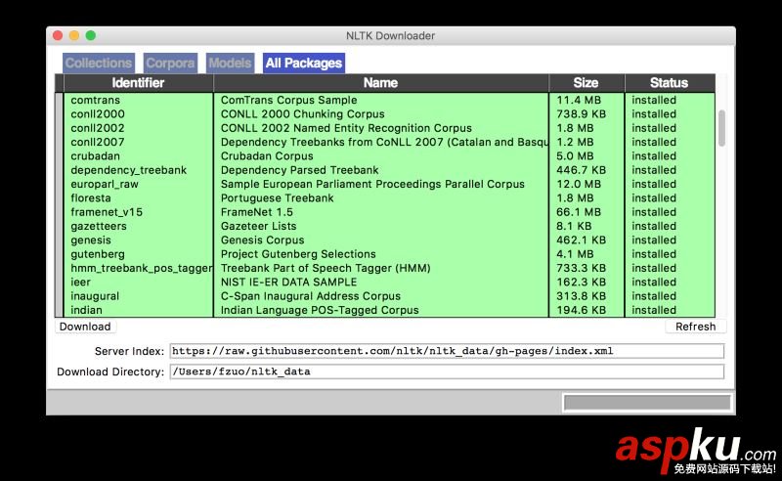Click the progress bar in the status bar
This screenshot has height=481, width=782.
(647, 403)
